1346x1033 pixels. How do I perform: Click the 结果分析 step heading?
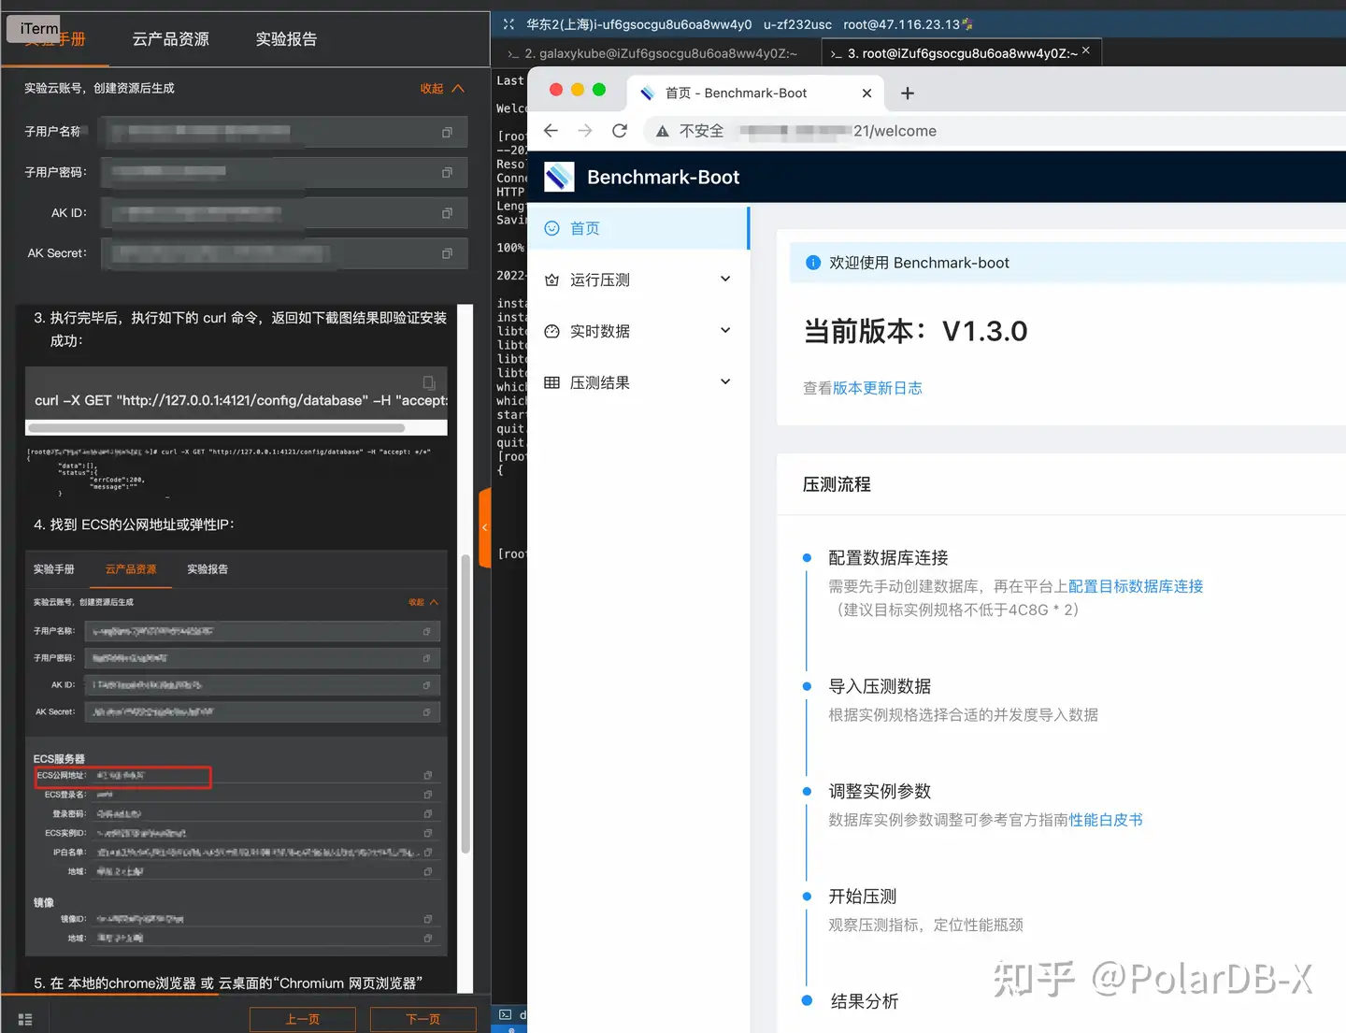pos(865,1001)
